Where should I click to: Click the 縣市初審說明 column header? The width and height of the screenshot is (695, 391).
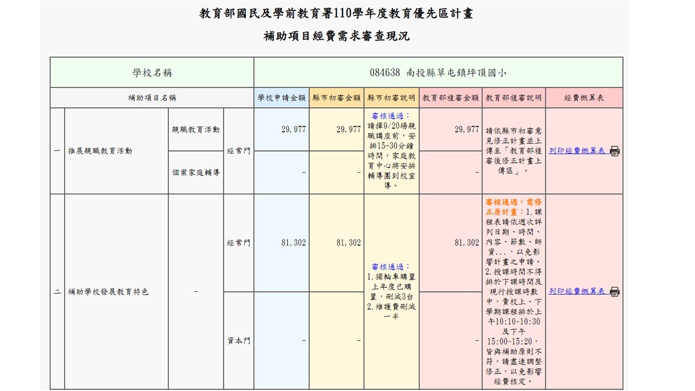[391, 98]
